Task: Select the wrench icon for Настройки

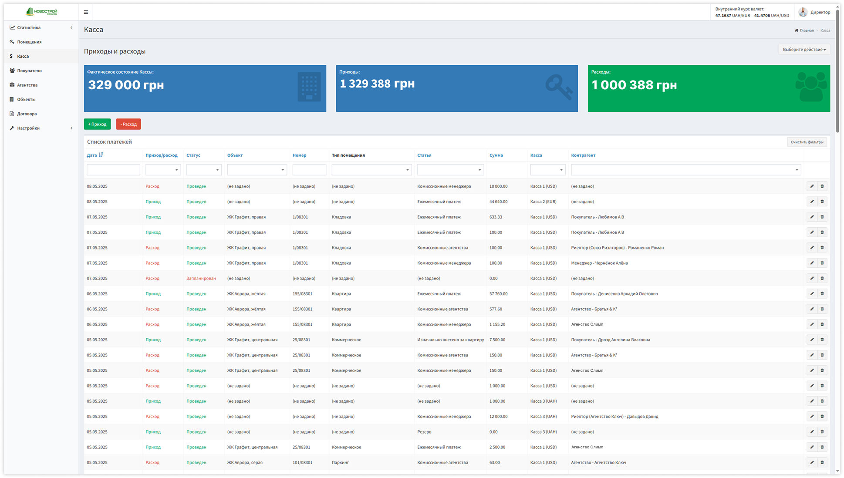Action: (12, 128)
